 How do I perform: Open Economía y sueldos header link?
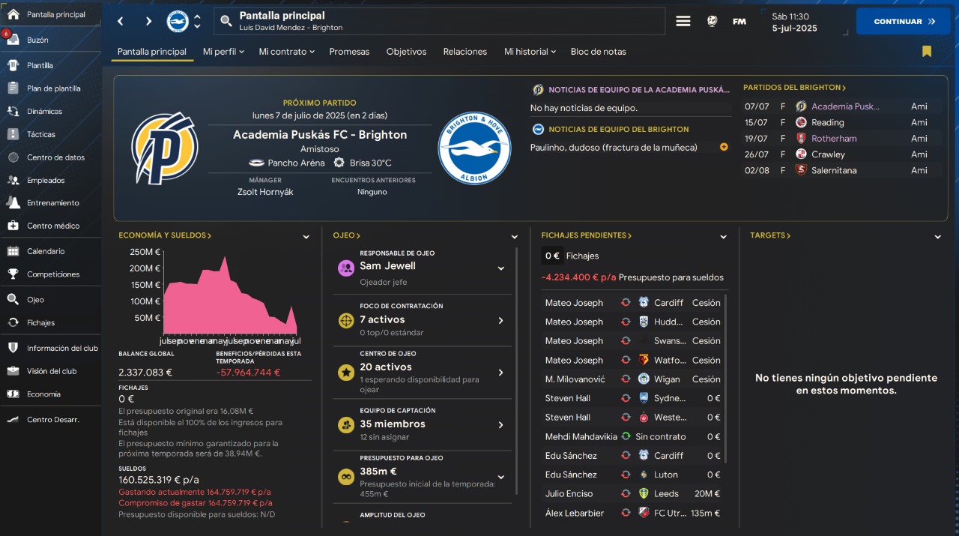[165, 235]
